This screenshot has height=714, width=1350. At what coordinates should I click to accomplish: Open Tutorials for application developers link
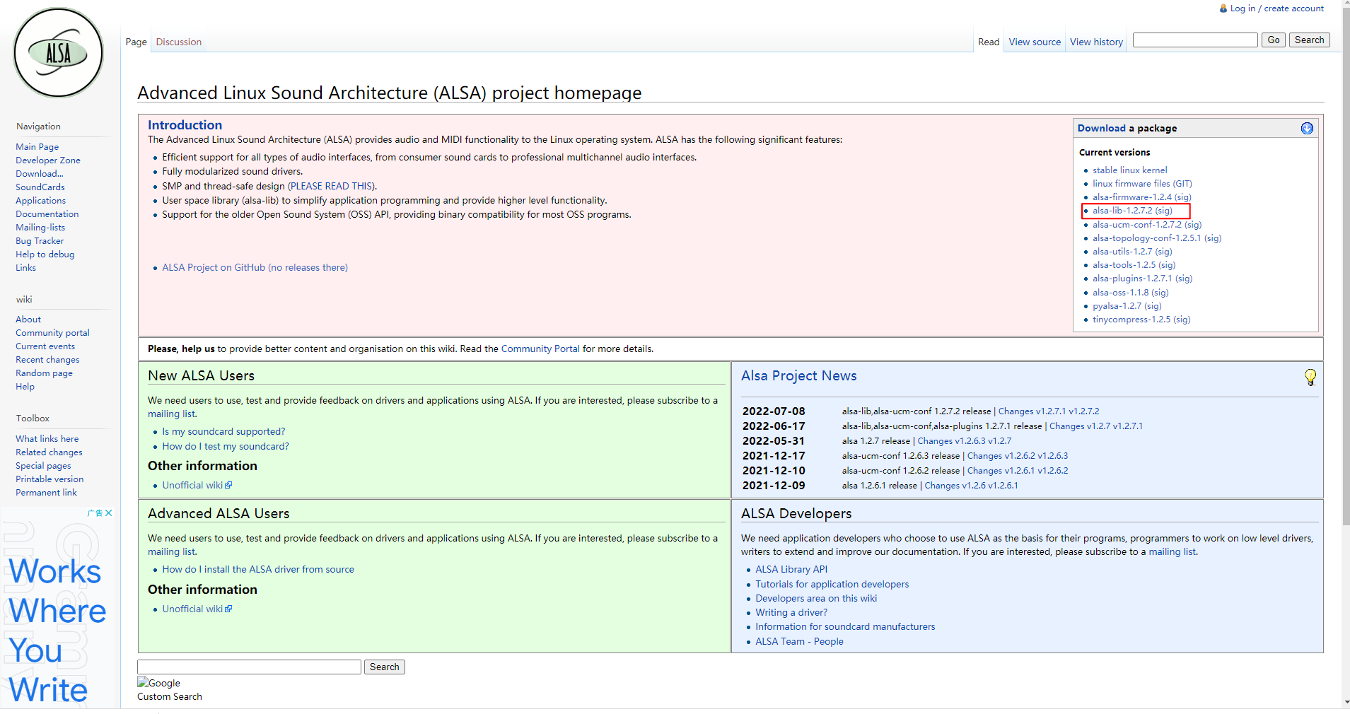pos(832,585)
